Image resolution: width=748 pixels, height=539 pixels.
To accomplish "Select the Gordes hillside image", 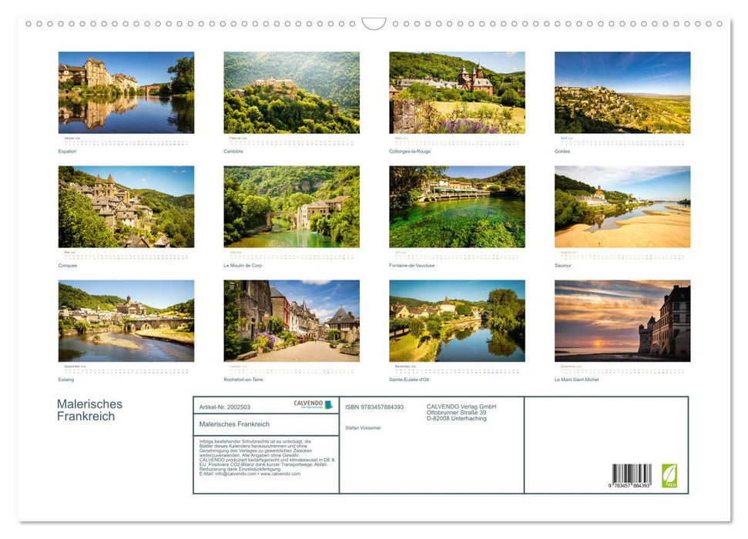I will pyautogui.click(x=621, y=92).
